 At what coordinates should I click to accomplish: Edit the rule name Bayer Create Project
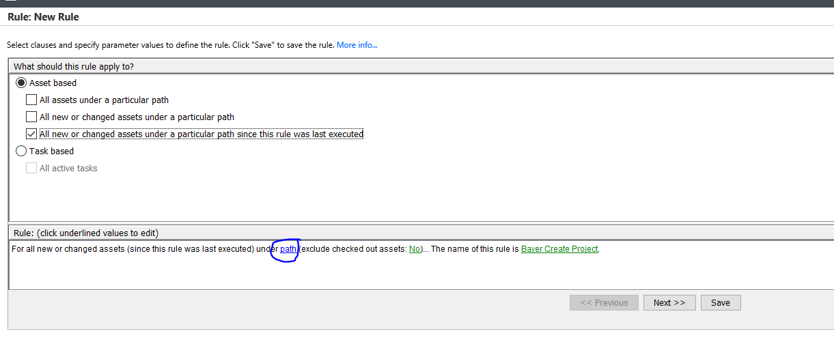click(x=559, y=249)
